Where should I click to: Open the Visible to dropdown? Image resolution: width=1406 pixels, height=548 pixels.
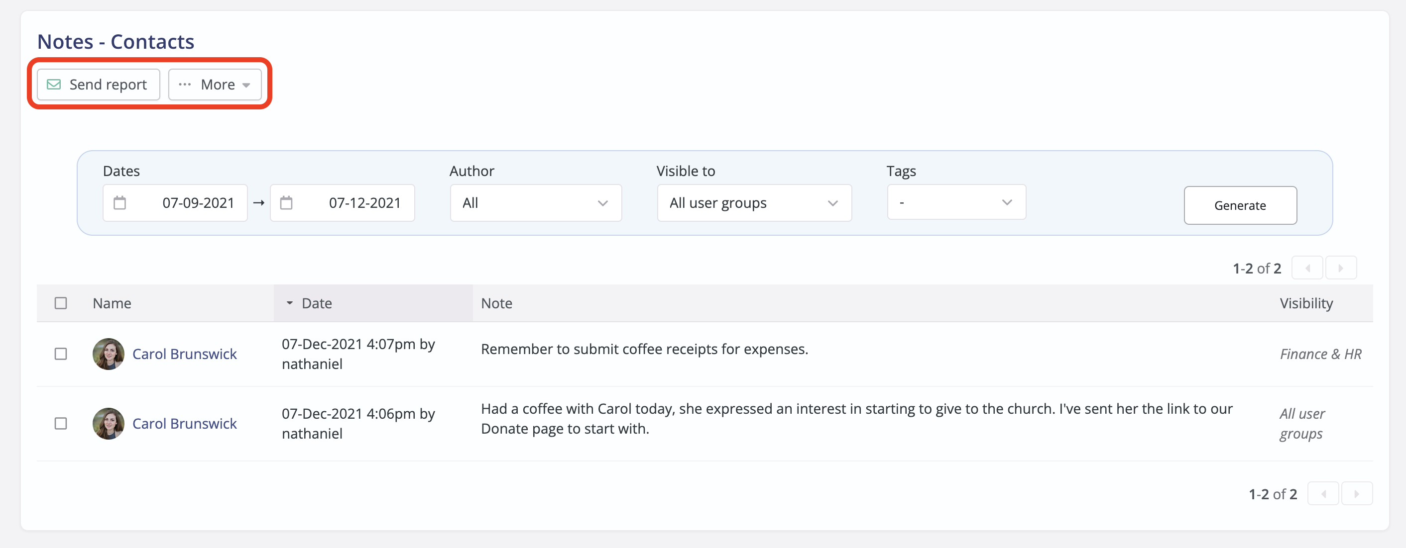tap(754, 202)
